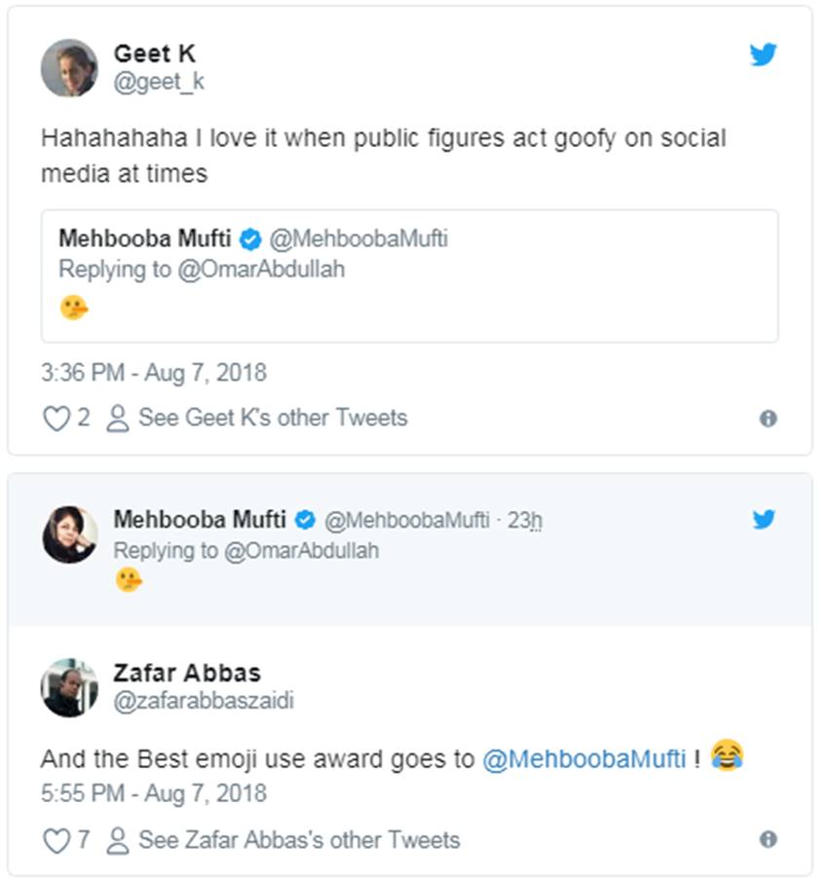The height and width of the screenshot is (879, 828).
Task: Click the @MehboobaMufti mention in Zafar's tweet
Action: click(x=584, y=758)
